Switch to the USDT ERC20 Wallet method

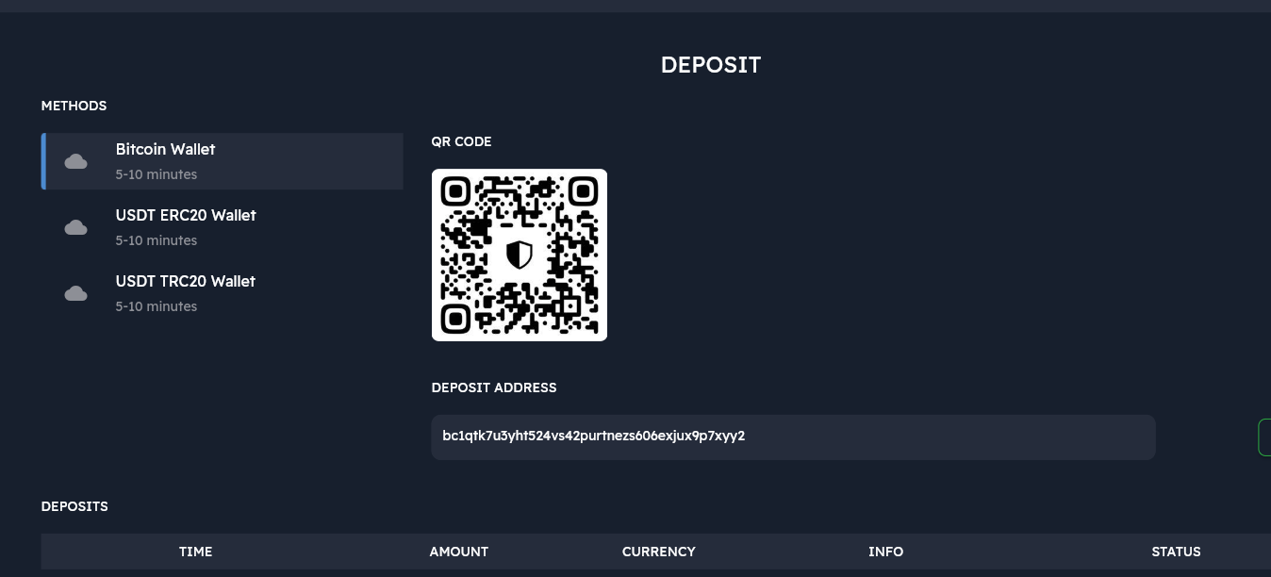[x=223, y=227]
